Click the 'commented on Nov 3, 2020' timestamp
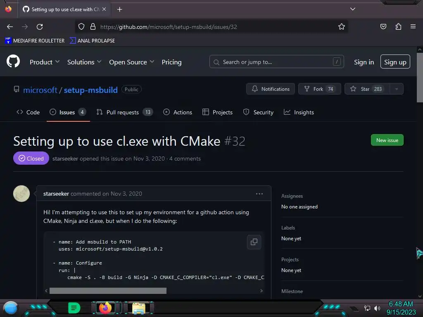Image resolution: width=423 pixels, height=317 pixels. pyautogui.click(x=106, y=194)
